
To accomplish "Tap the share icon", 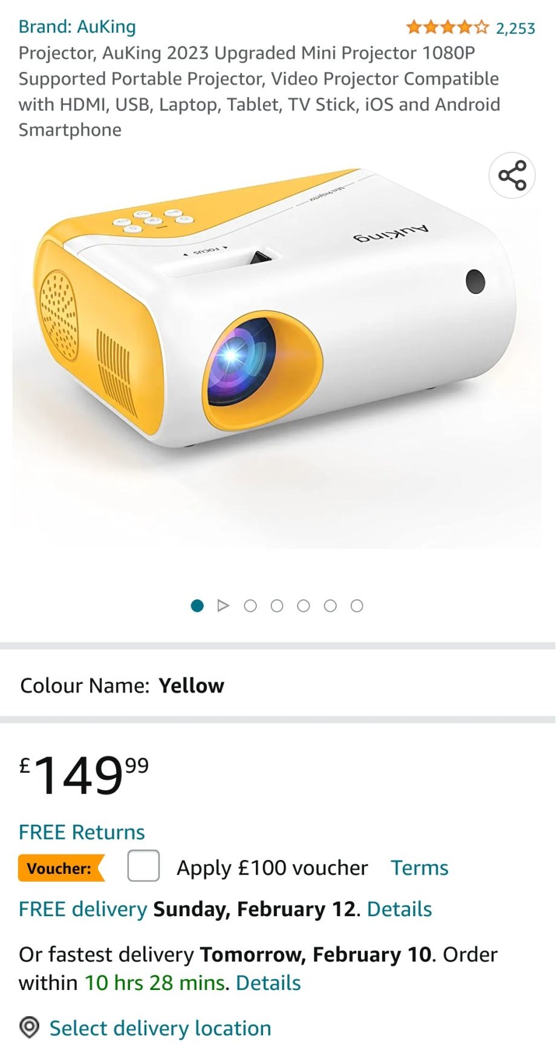I will click(512, 175).
